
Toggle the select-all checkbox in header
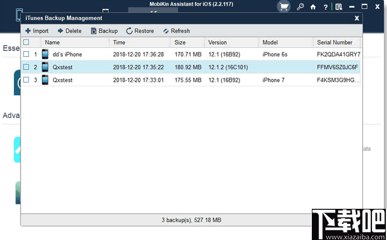pyautogui.click(x=26, y=42)
